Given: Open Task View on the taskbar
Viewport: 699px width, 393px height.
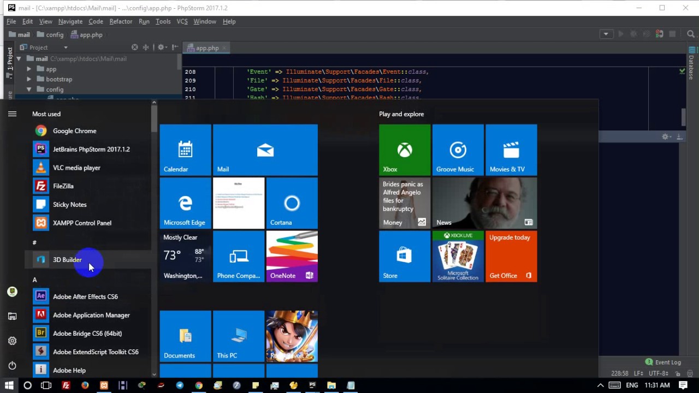Looking at the screenshot, I should (46, 385).
